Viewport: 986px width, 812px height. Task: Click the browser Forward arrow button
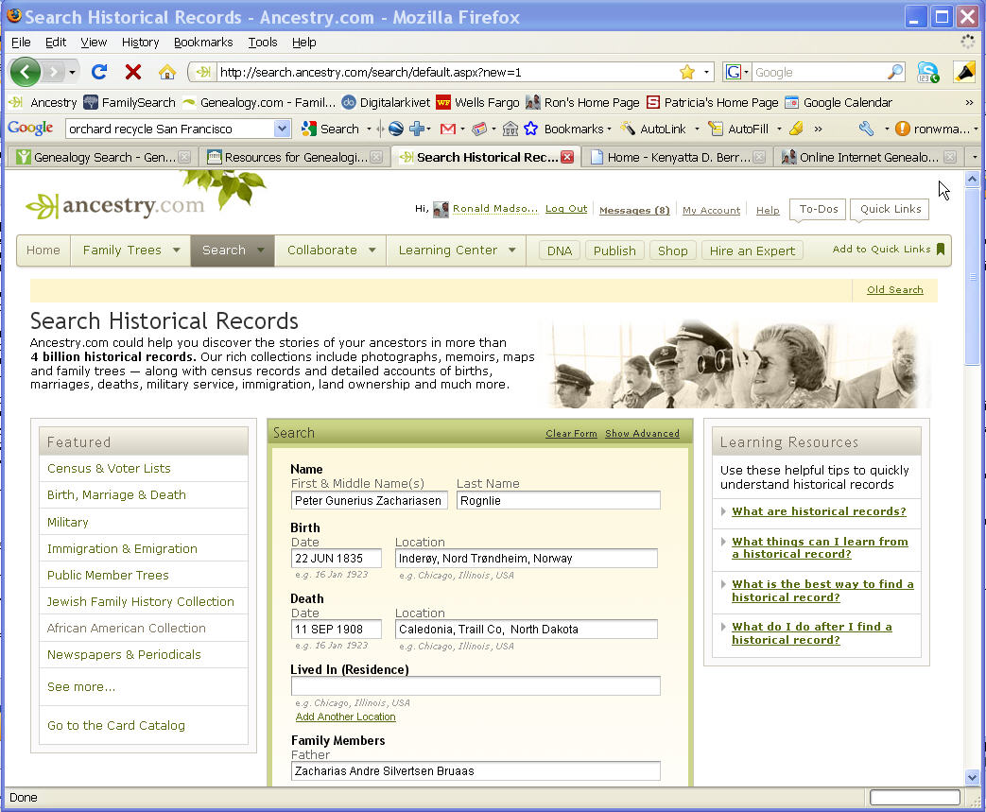click(x=54, y=73)
